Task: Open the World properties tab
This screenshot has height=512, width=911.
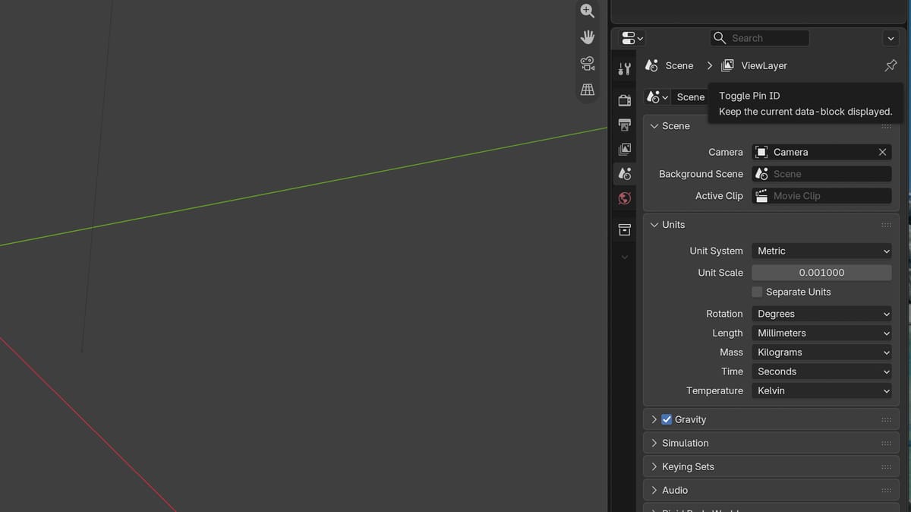Action: pos(624,198)
